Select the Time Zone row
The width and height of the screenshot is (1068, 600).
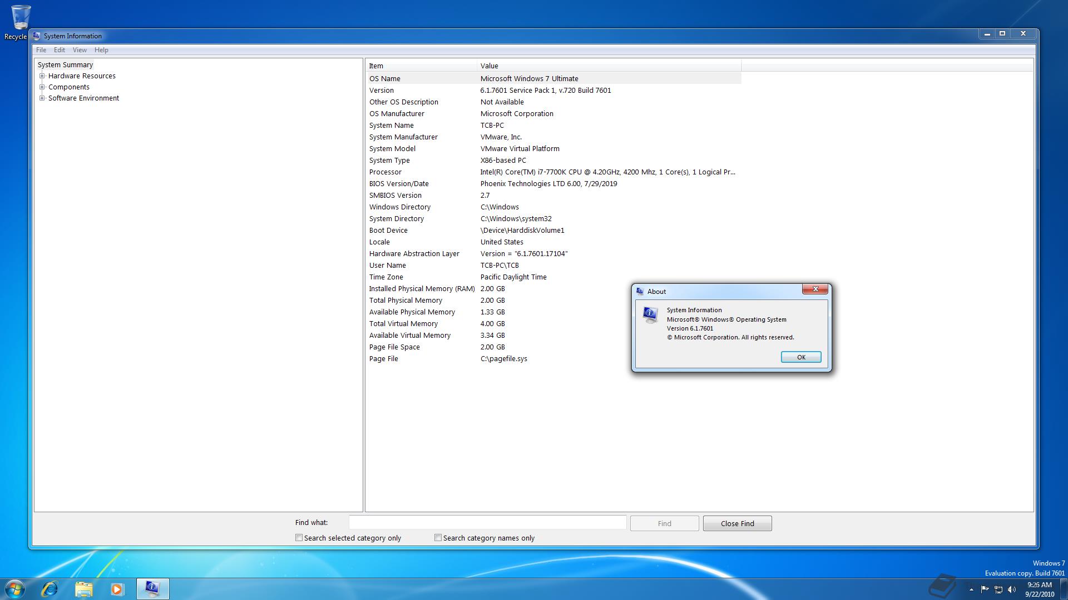[x=553, y=277]
